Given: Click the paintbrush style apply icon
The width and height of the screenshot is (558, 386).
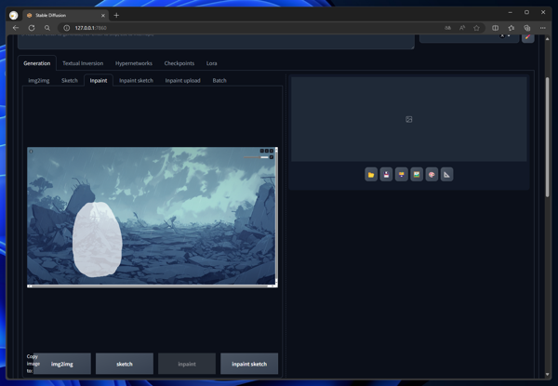Looking at the screenshot, I should pyautogui.click(x=527, y=37).
